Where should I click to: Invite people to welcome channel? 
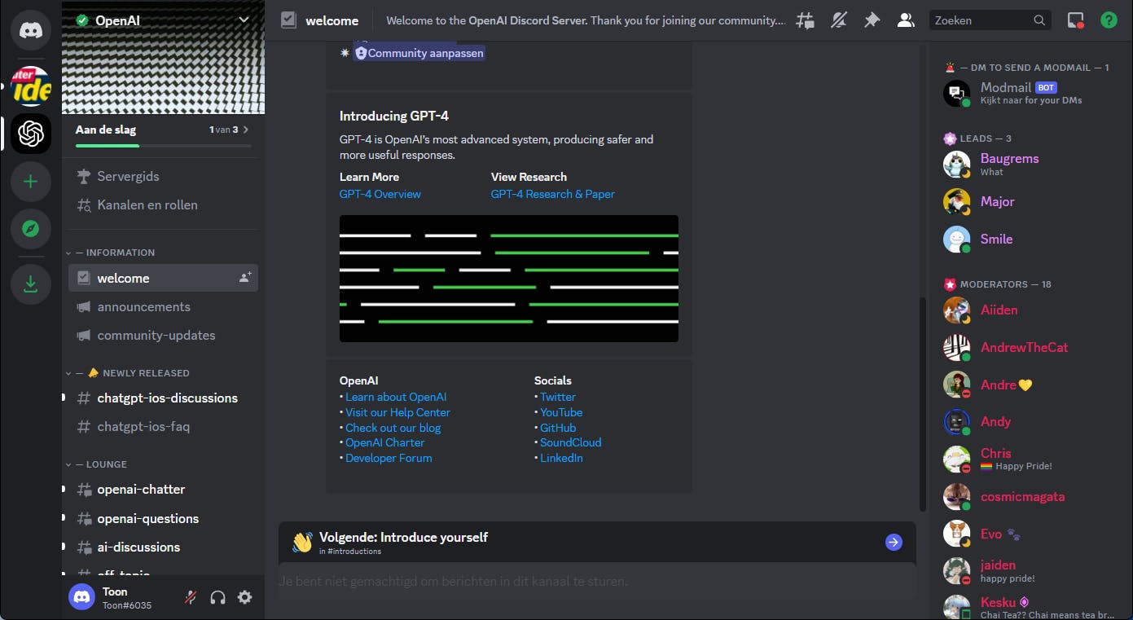(245, 278)
